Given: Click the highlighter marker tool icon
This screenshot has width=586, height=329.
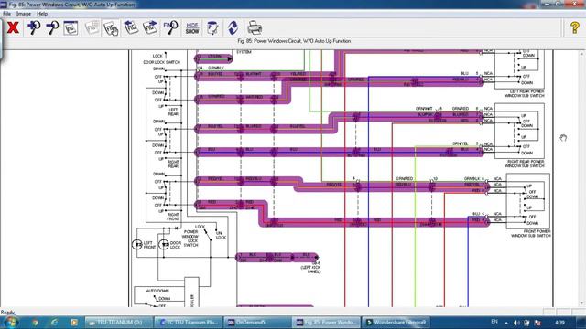Looking at the screenshot, I should tap(212, 28).
